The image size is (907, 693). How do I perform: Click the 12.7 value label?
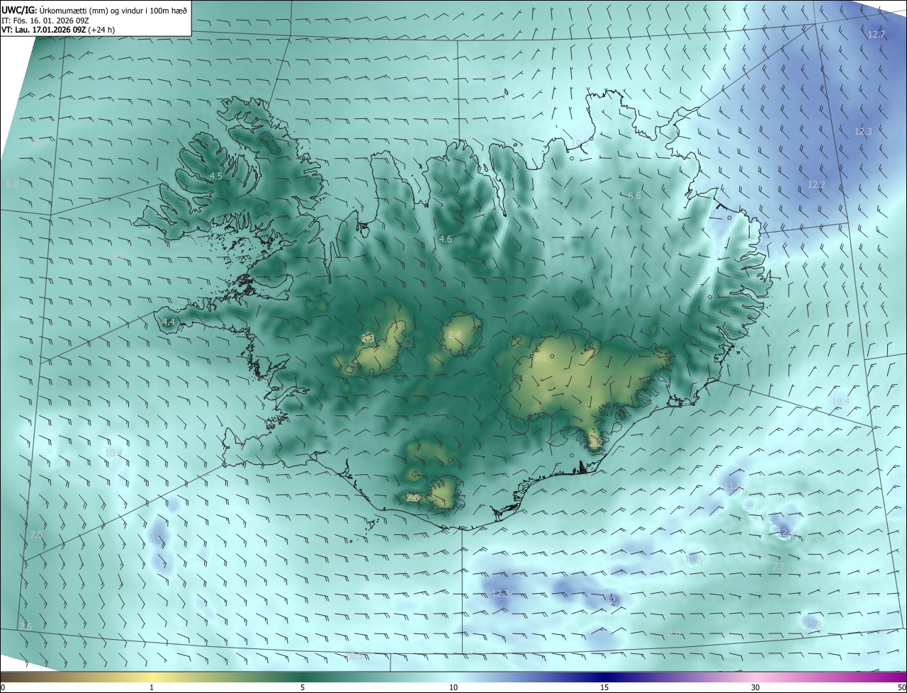point(877,34)
